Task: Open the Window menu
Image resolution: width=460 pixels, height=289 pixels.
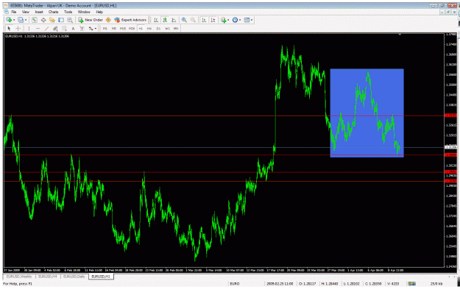Action: coord(84,12)
